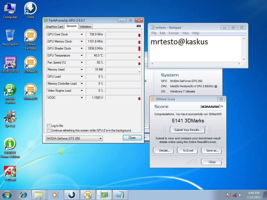Click Close button in GPU-Z window
The width and height of the screenshot is (267, 200).
coord(132,138)
